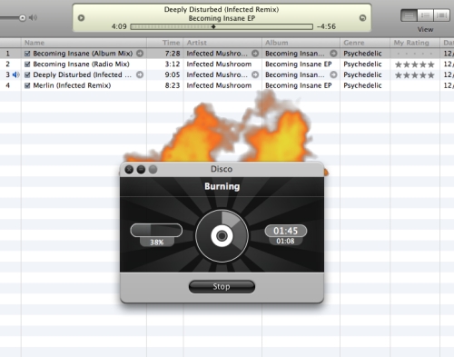Screen dimensions: 454x357
Task: Switch to list view button
Action: point(409,15)
